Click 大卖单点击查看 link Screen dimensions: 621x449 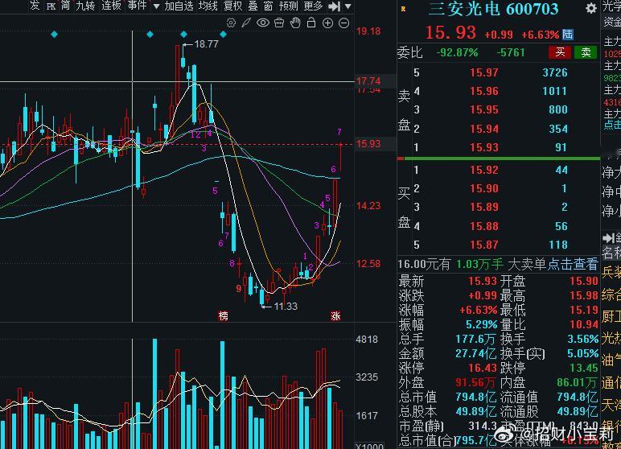click(x=553, y=264)
